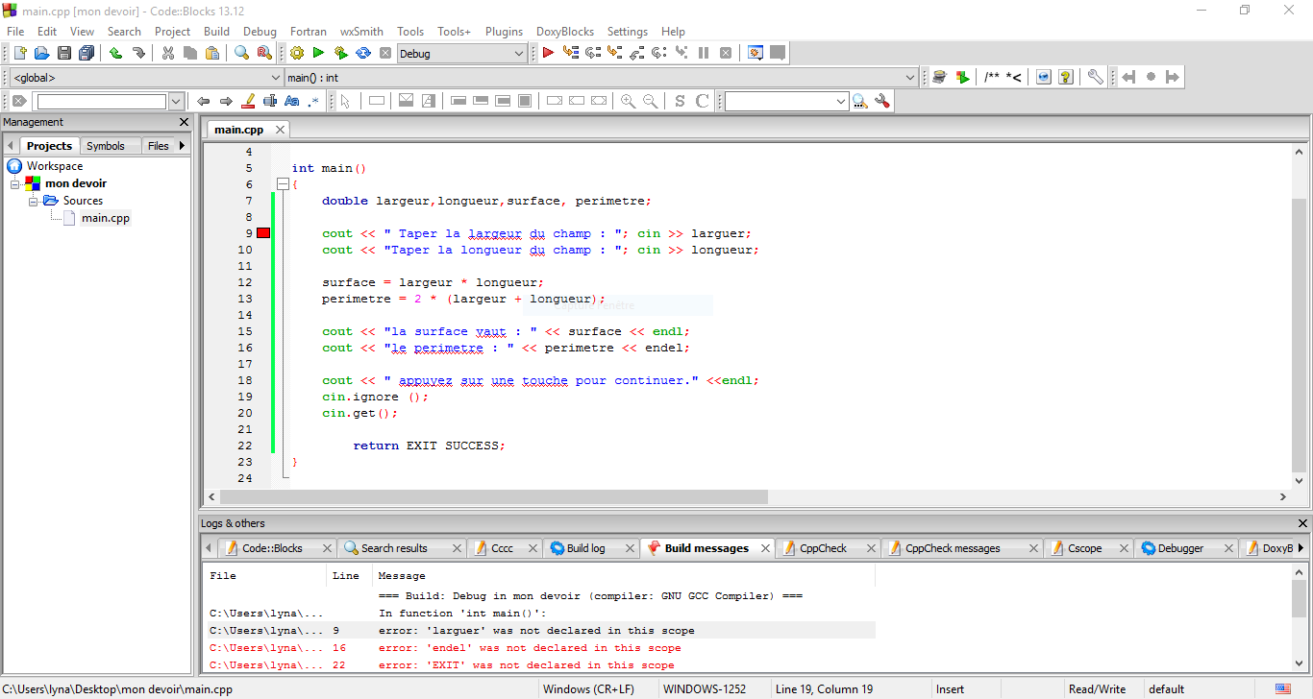Toggle the source view S button
Viewport: 1313px width, 699px height.
tap(681, 101)
